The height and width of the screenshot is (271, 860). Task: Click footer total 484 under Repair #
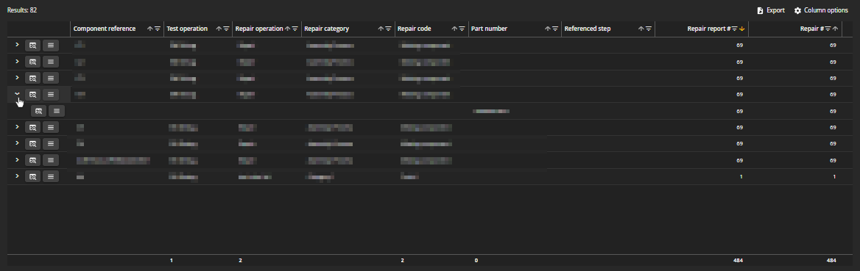831,261
